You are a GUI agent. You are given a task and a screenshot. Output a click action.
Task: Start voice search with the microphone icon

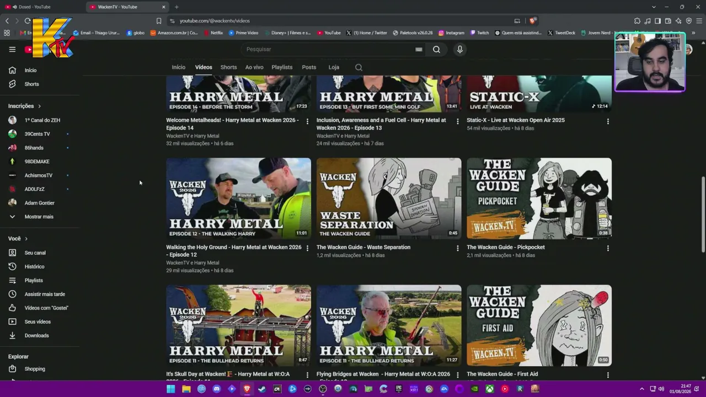[x=459, y=49]
